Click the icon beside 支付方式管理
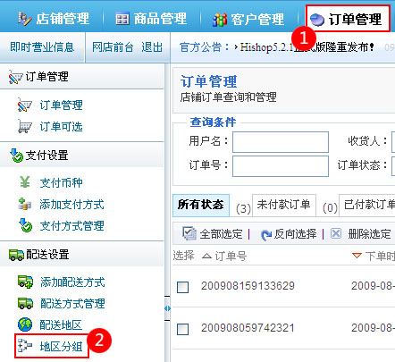395x362 pixels. coord(25,225)
